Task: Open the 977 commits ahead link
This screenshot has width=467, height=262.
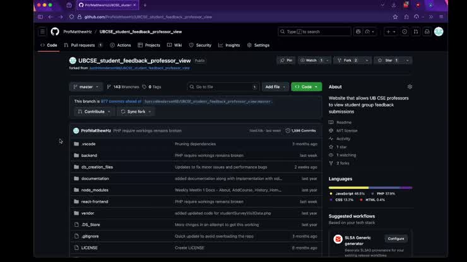Action: [x=121, y=101]
